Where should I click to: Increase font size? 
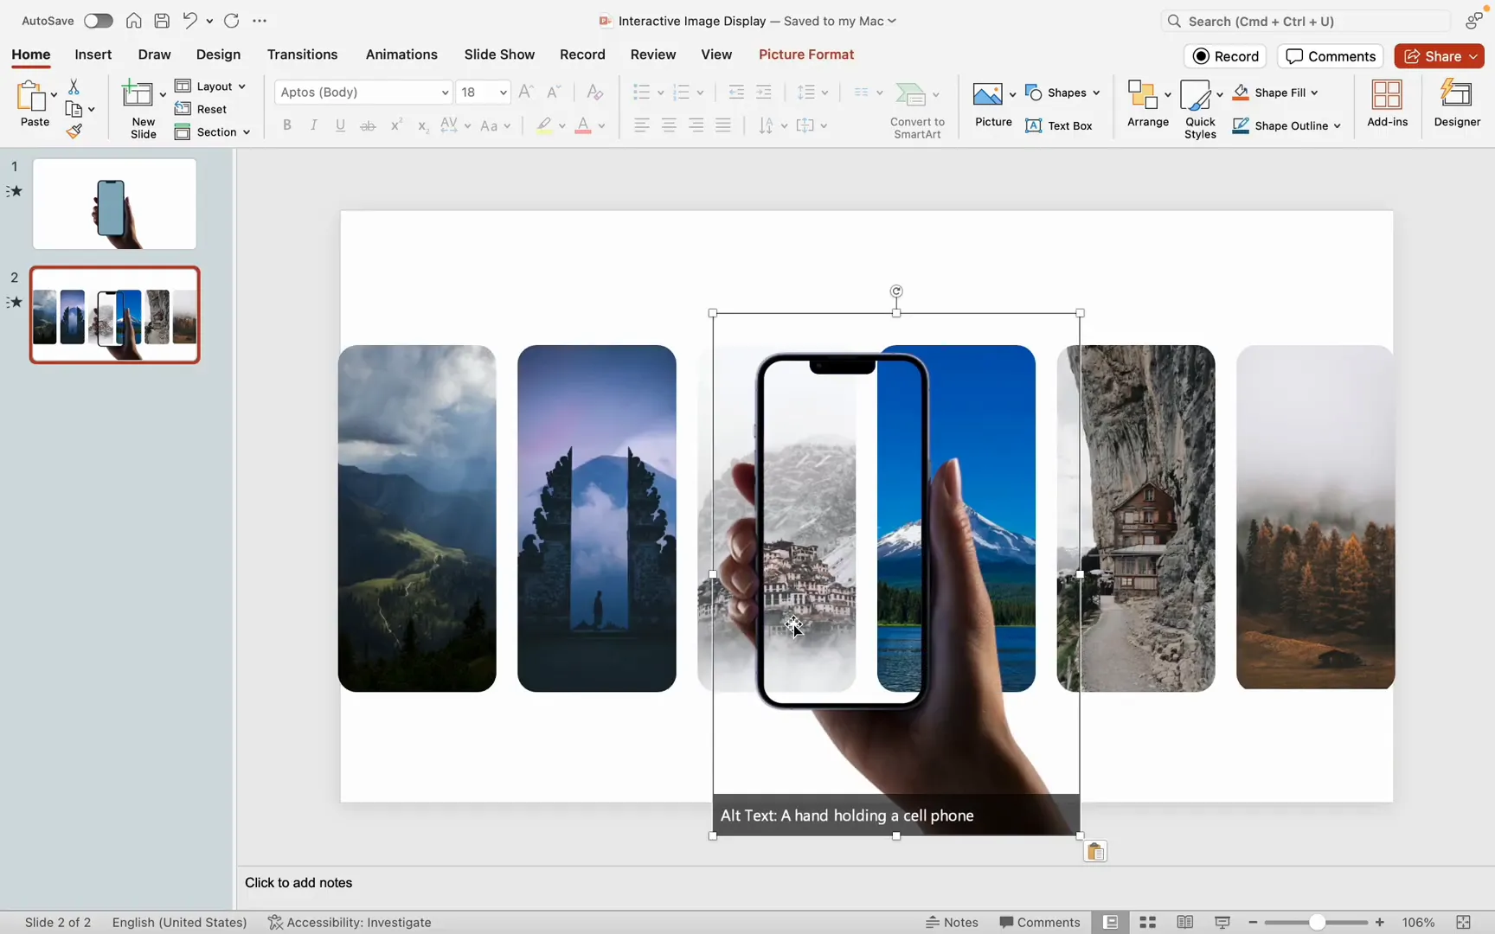(x=526, y=92)
